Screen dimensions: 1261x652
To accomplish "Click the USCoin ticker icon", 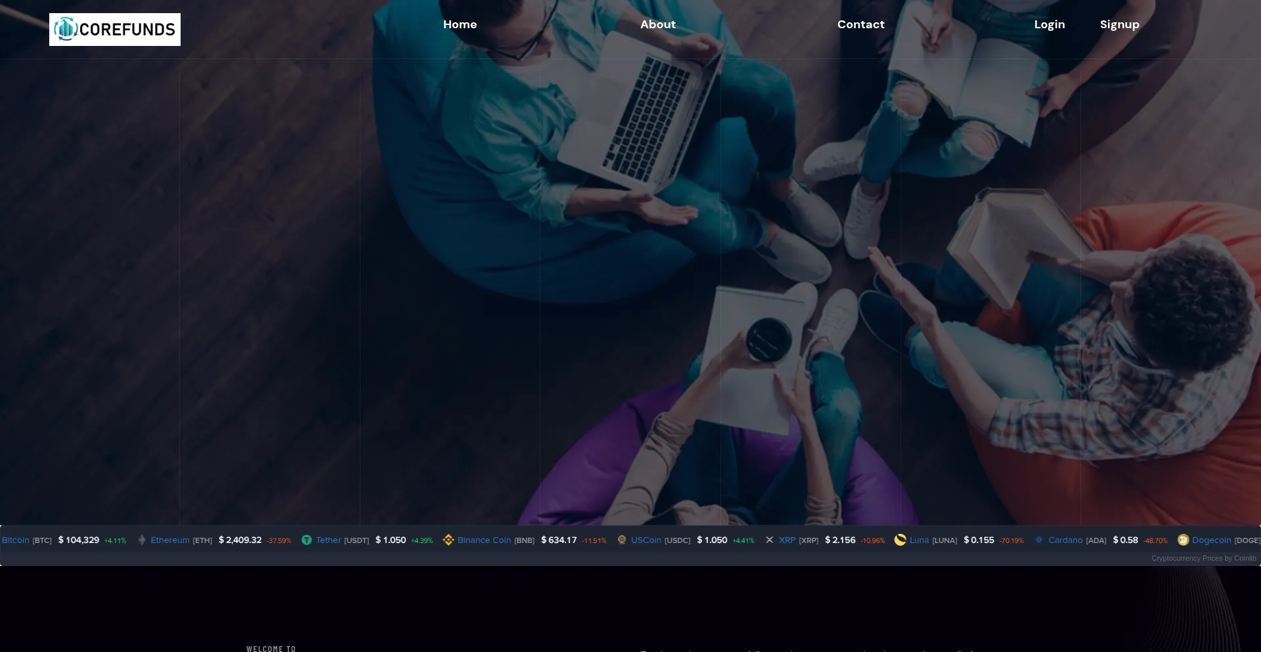I will [x=622, y=540].
